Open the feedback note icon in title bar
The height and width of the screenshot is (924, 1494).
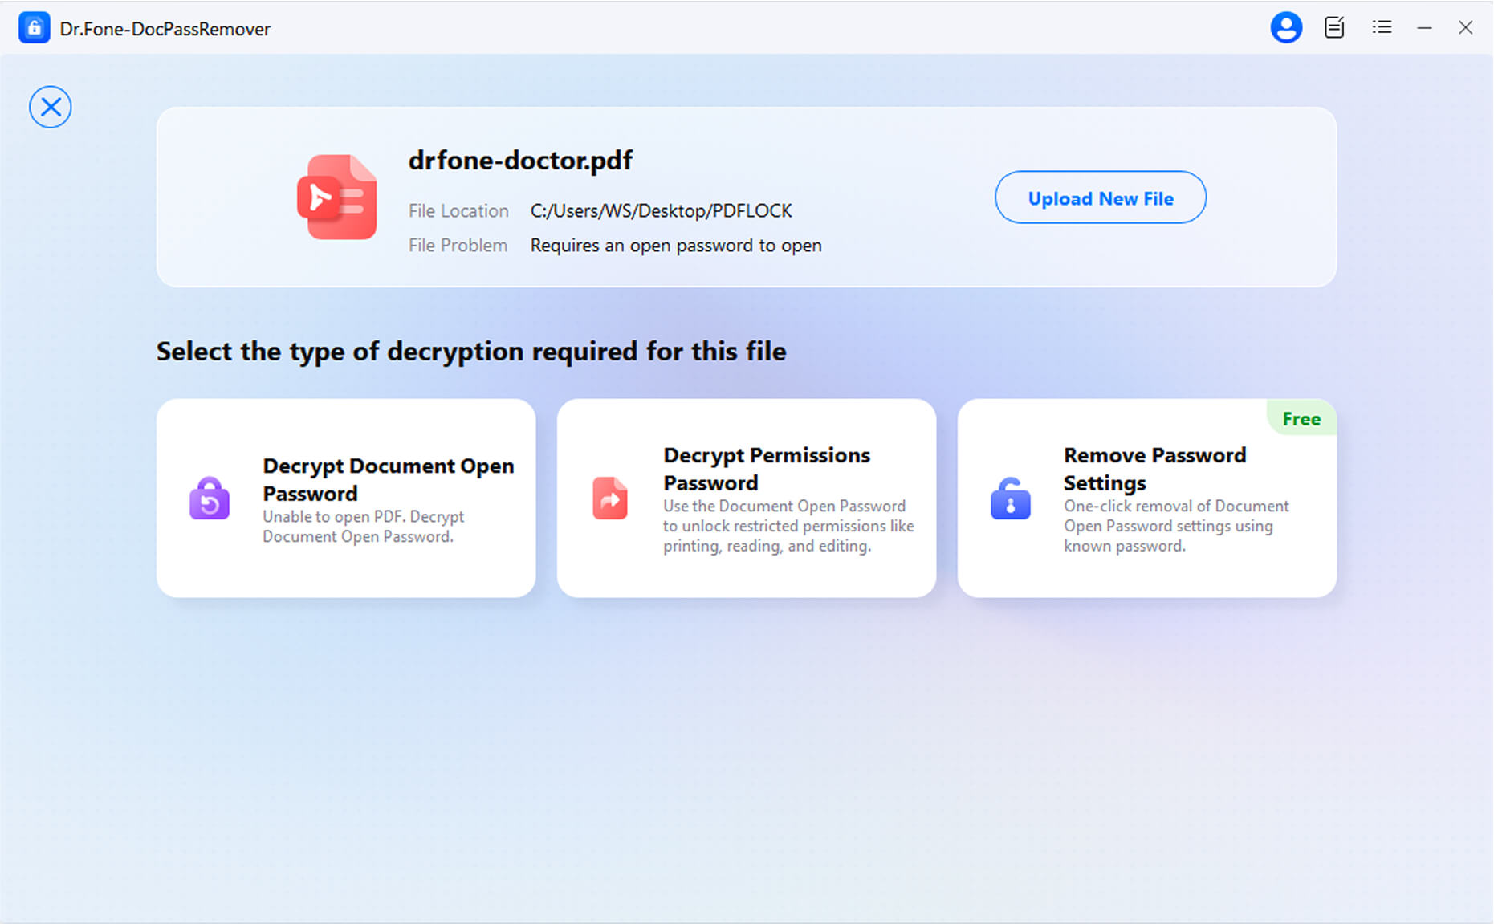(1334, 28)
